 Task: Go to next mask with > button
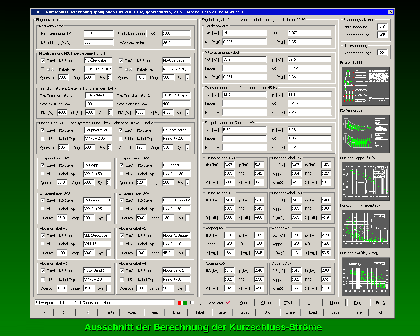[x=44, y=312]
